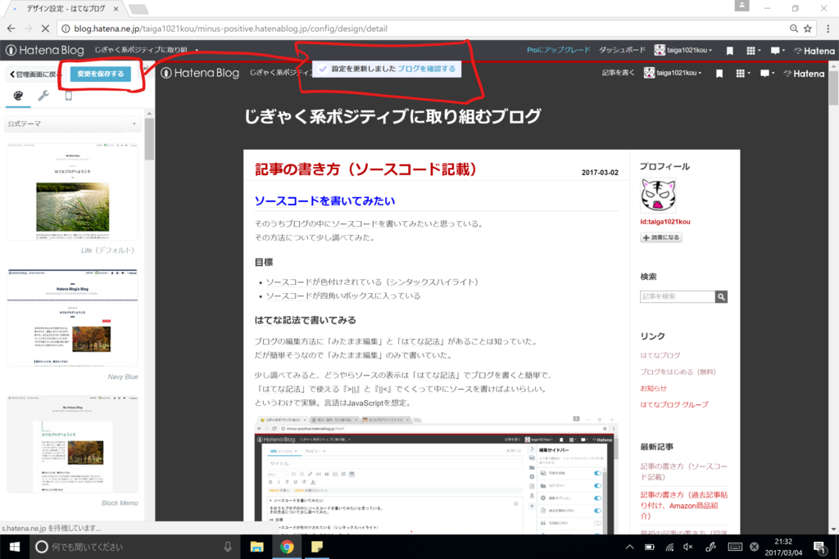Click the Hatena logo at top right
This screenshot has height=559, width=839.
814,50
